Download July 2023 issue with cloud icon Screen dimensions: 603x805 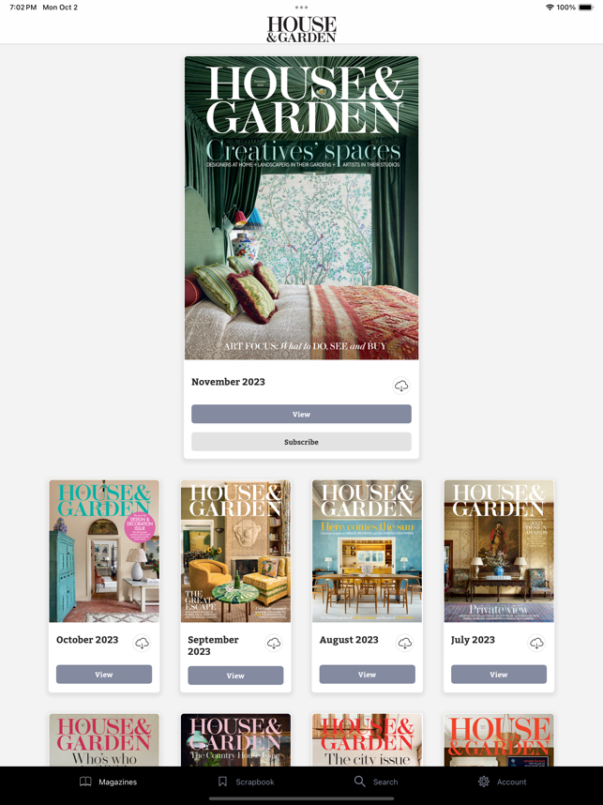tap(536, 643)
